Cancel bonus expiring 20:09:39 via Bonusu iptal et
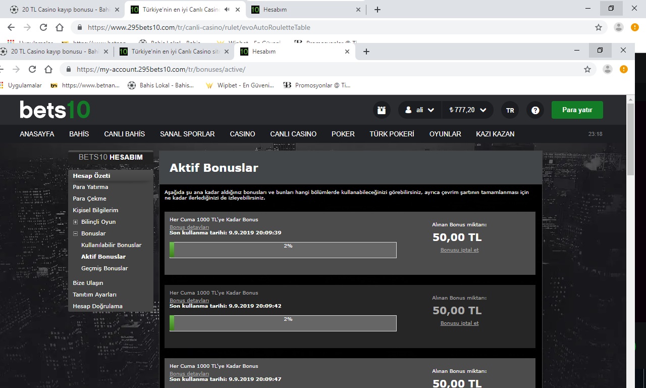 pyautogui.click(x=459, y=250)
